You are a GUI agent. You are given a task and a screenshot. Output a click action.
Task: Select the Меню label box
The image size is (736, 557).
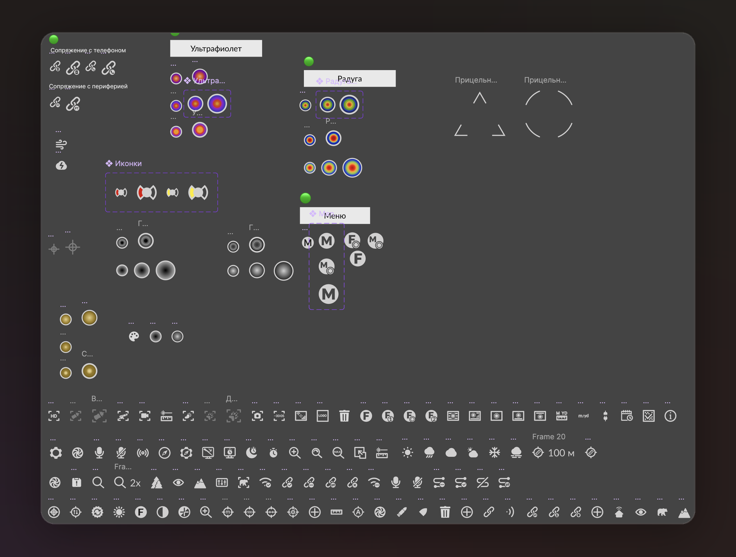335,215
